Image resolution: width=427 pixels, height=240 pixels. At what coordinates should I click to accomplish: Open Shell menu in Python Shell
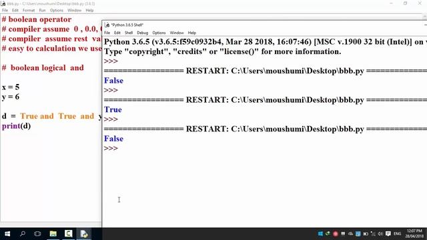[x=129, y=33]
